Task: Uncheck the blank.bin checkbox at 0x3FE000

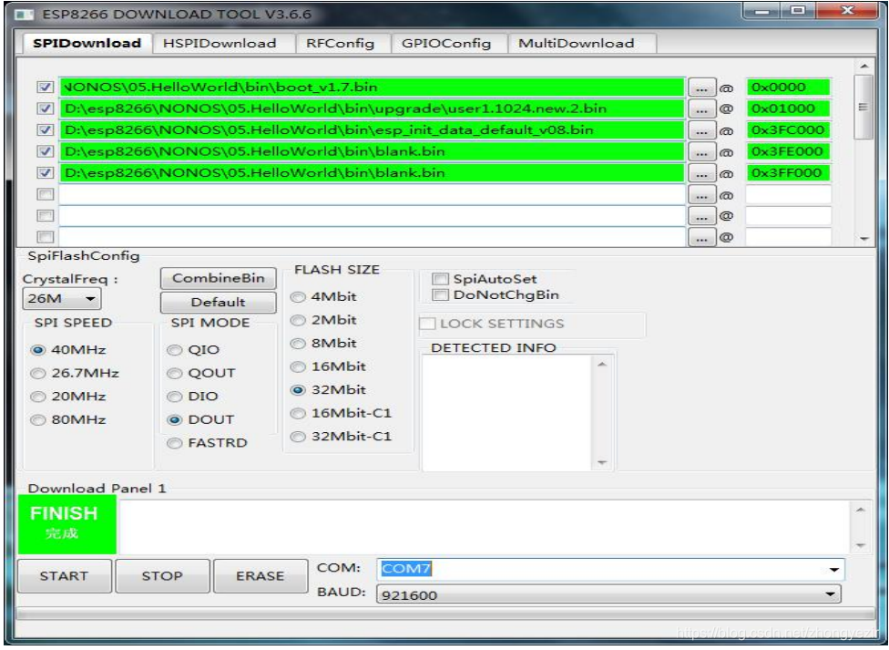Action: (x=45, y=151)
